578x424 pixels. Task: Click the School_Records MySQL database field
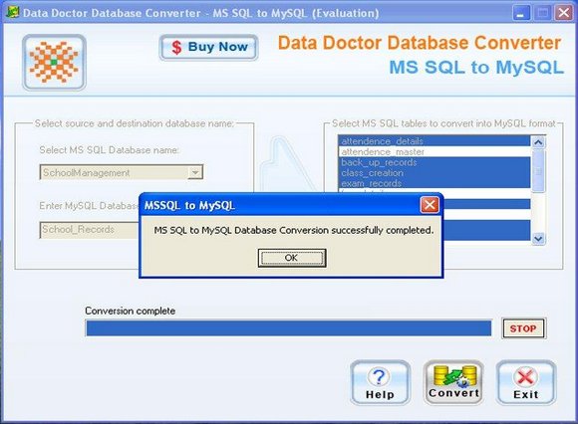tap(90, 230)
